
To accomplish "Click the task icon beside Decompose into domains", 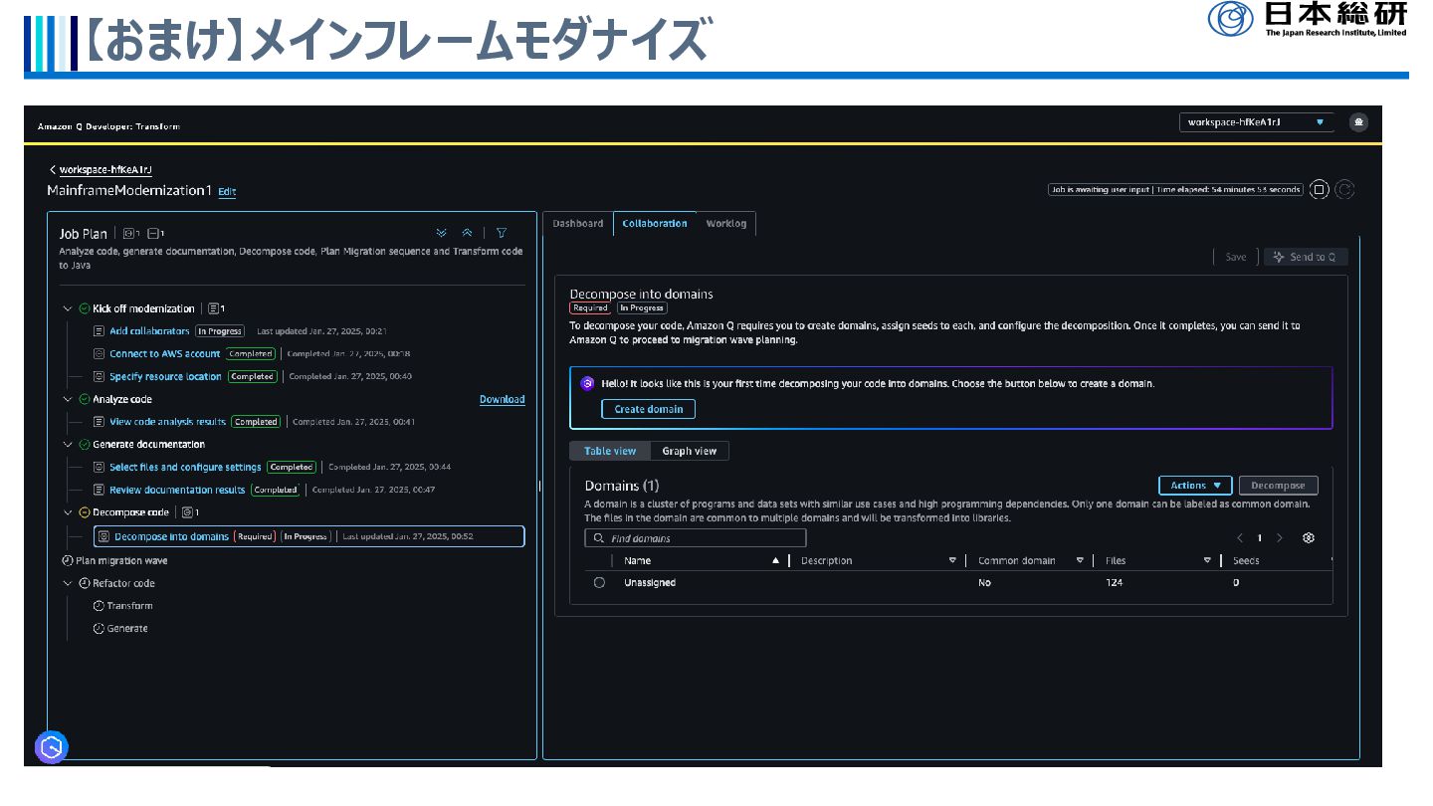I will pyautogui.click(x=102, y=536).
